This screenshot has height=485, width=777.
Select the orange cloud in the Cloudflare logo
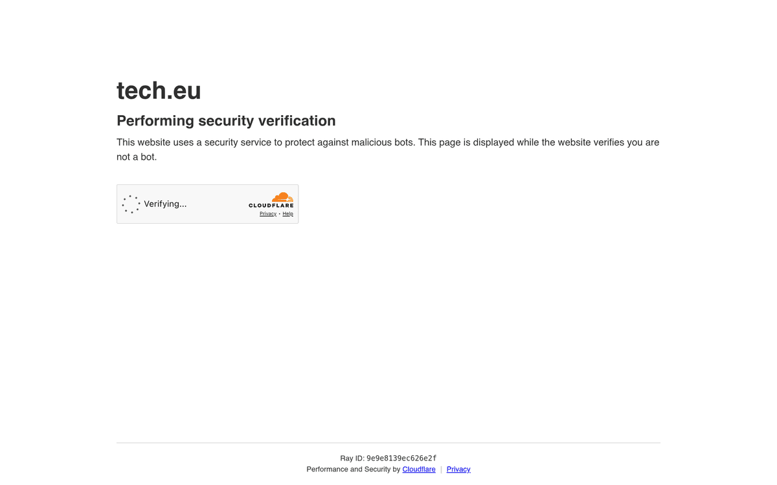click(x=282, y=197)
